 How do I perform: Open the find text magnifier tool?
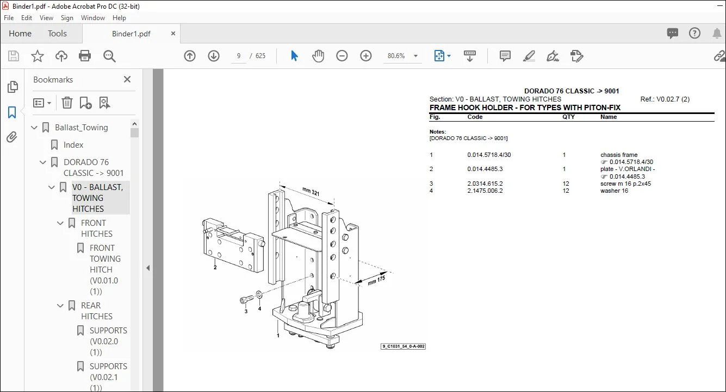(x=109, y=56)
